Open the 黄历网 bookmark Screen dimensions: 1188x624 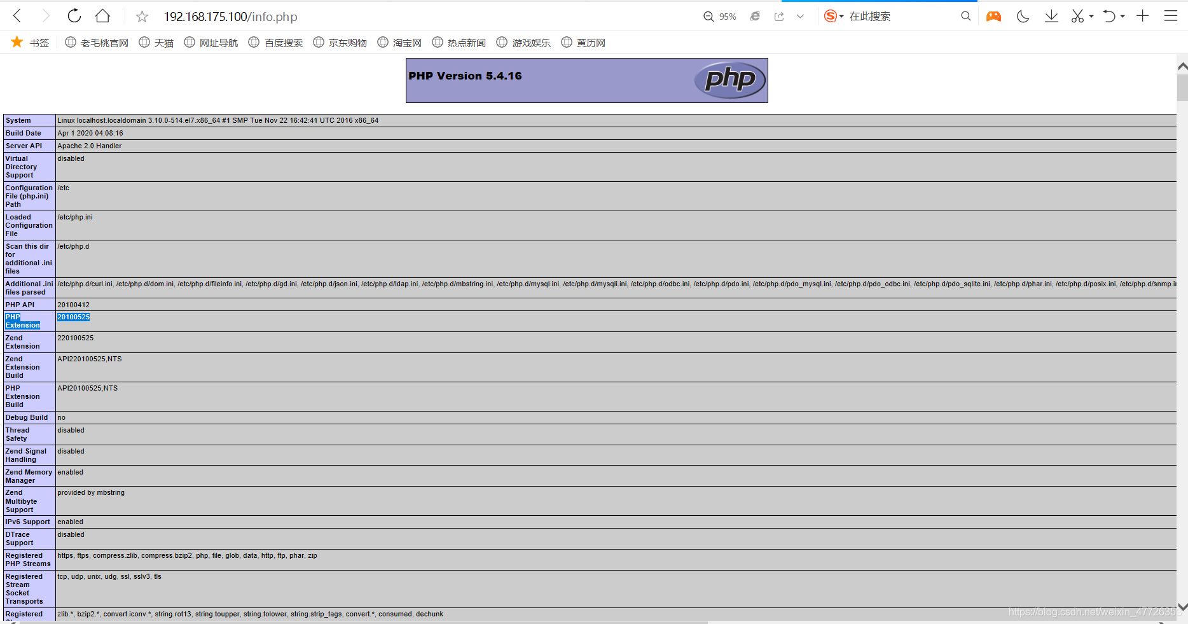[583, 43]
